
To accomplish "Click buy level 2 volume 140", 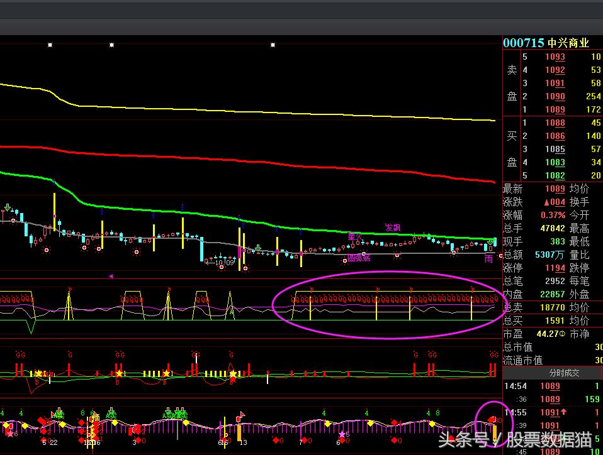I will tap(594, 136).
